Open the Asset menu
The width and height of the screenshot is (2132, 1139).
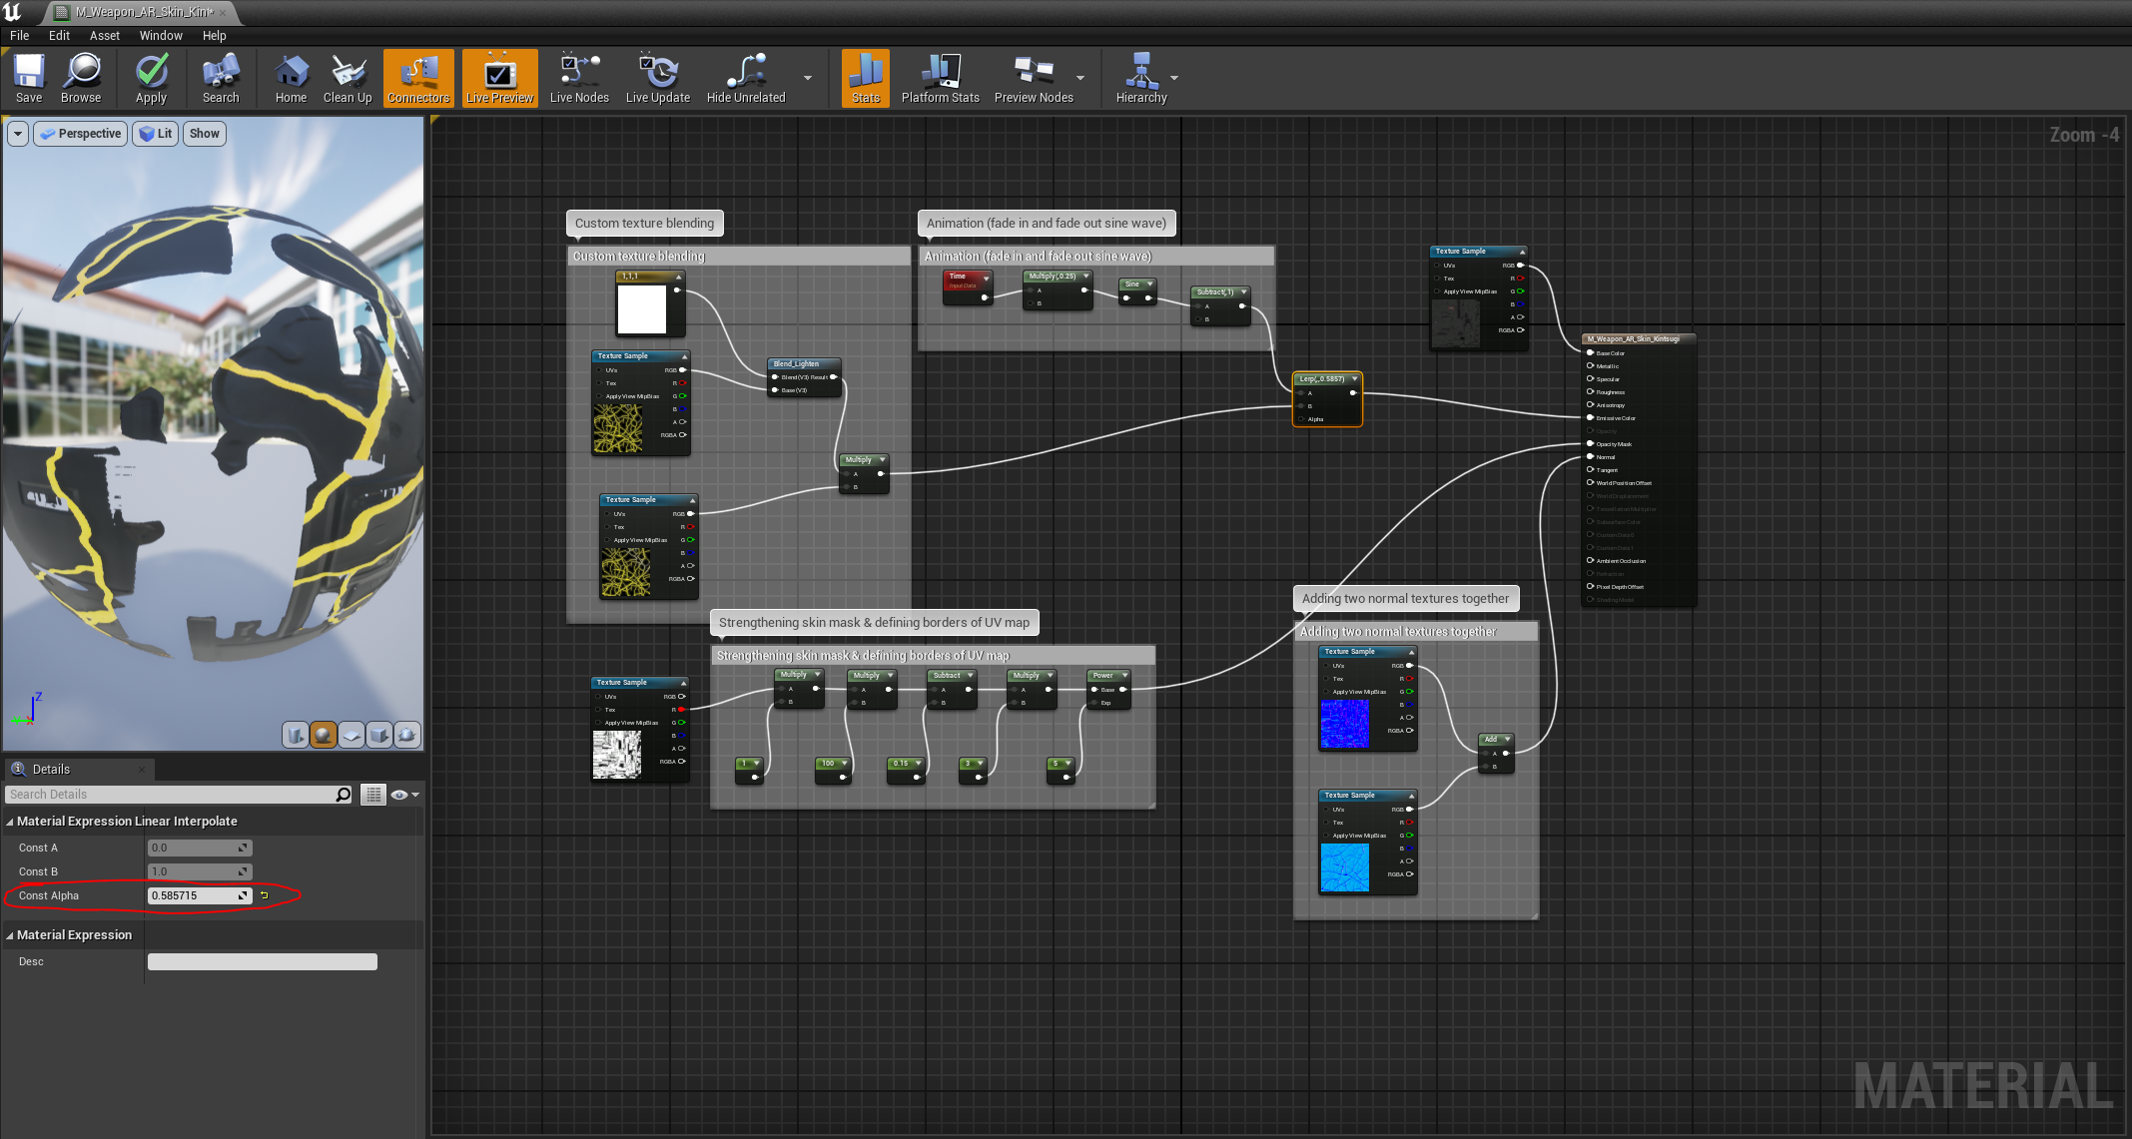coord(104,35)
